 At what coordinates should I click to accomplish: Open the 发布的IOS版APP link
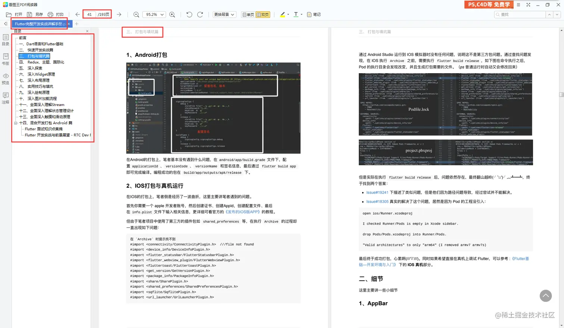(x=242, y=212)
